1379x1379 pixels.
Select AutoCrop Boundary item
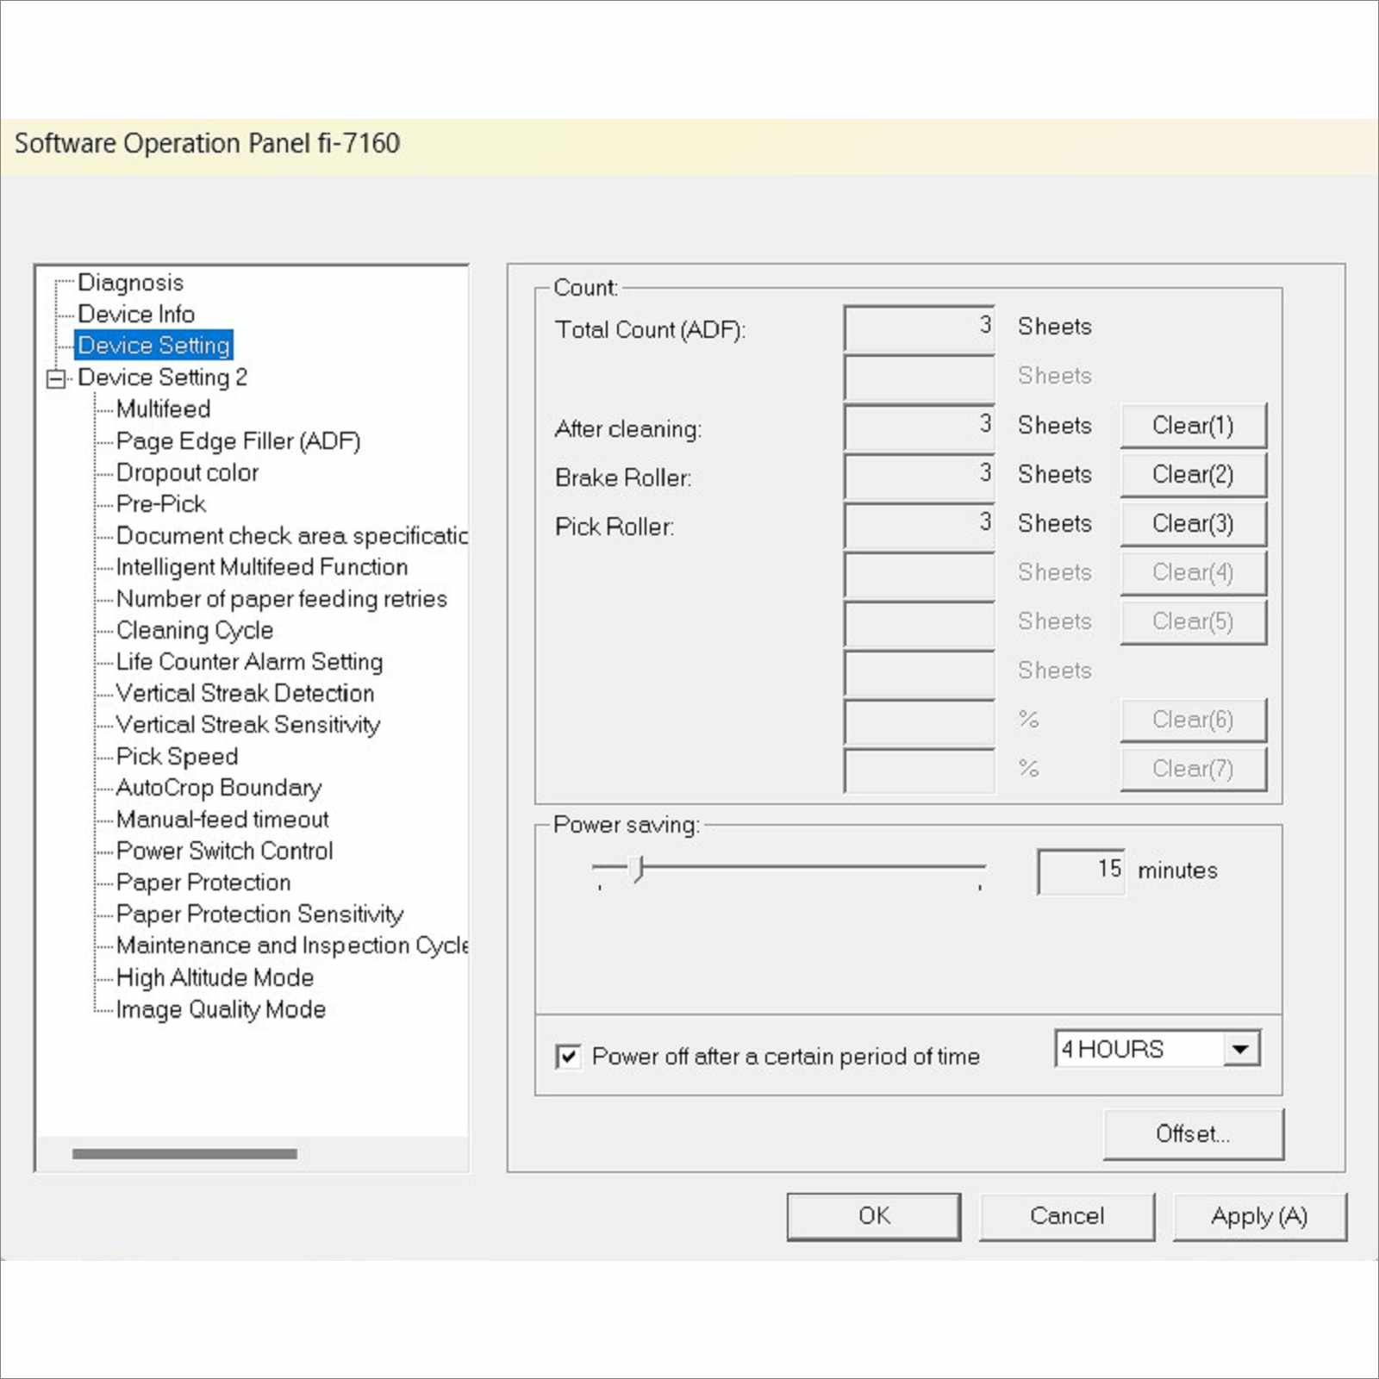point(219,788)
